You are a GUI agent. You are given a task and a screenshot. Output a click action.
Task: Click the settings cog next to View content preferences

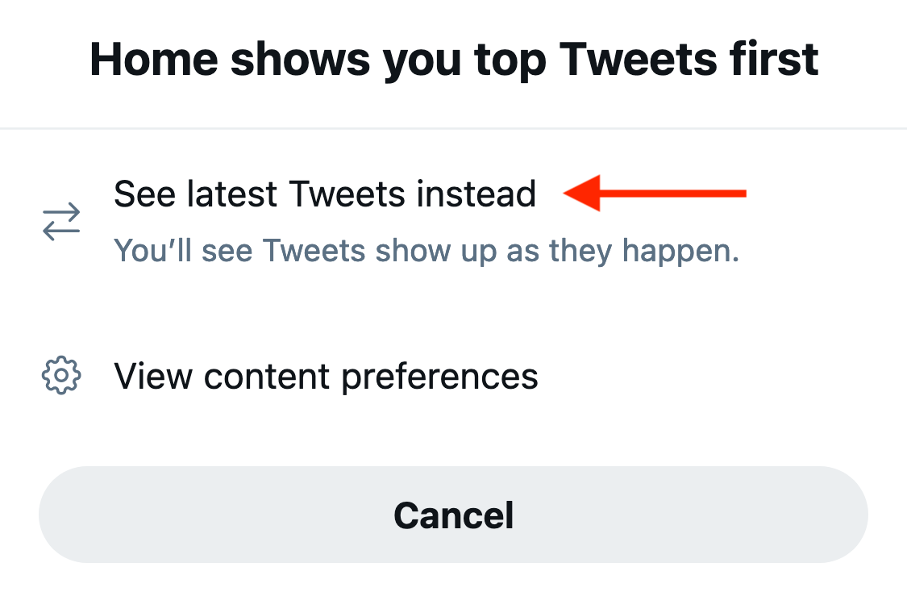60,374
